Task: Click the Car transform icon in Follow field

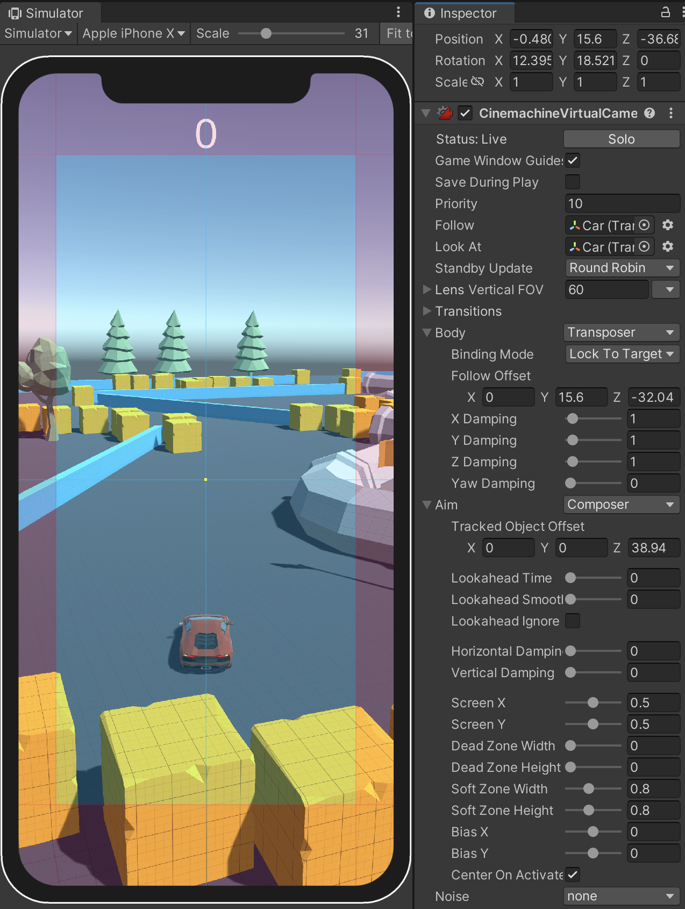Action: [x=575, y=225]
